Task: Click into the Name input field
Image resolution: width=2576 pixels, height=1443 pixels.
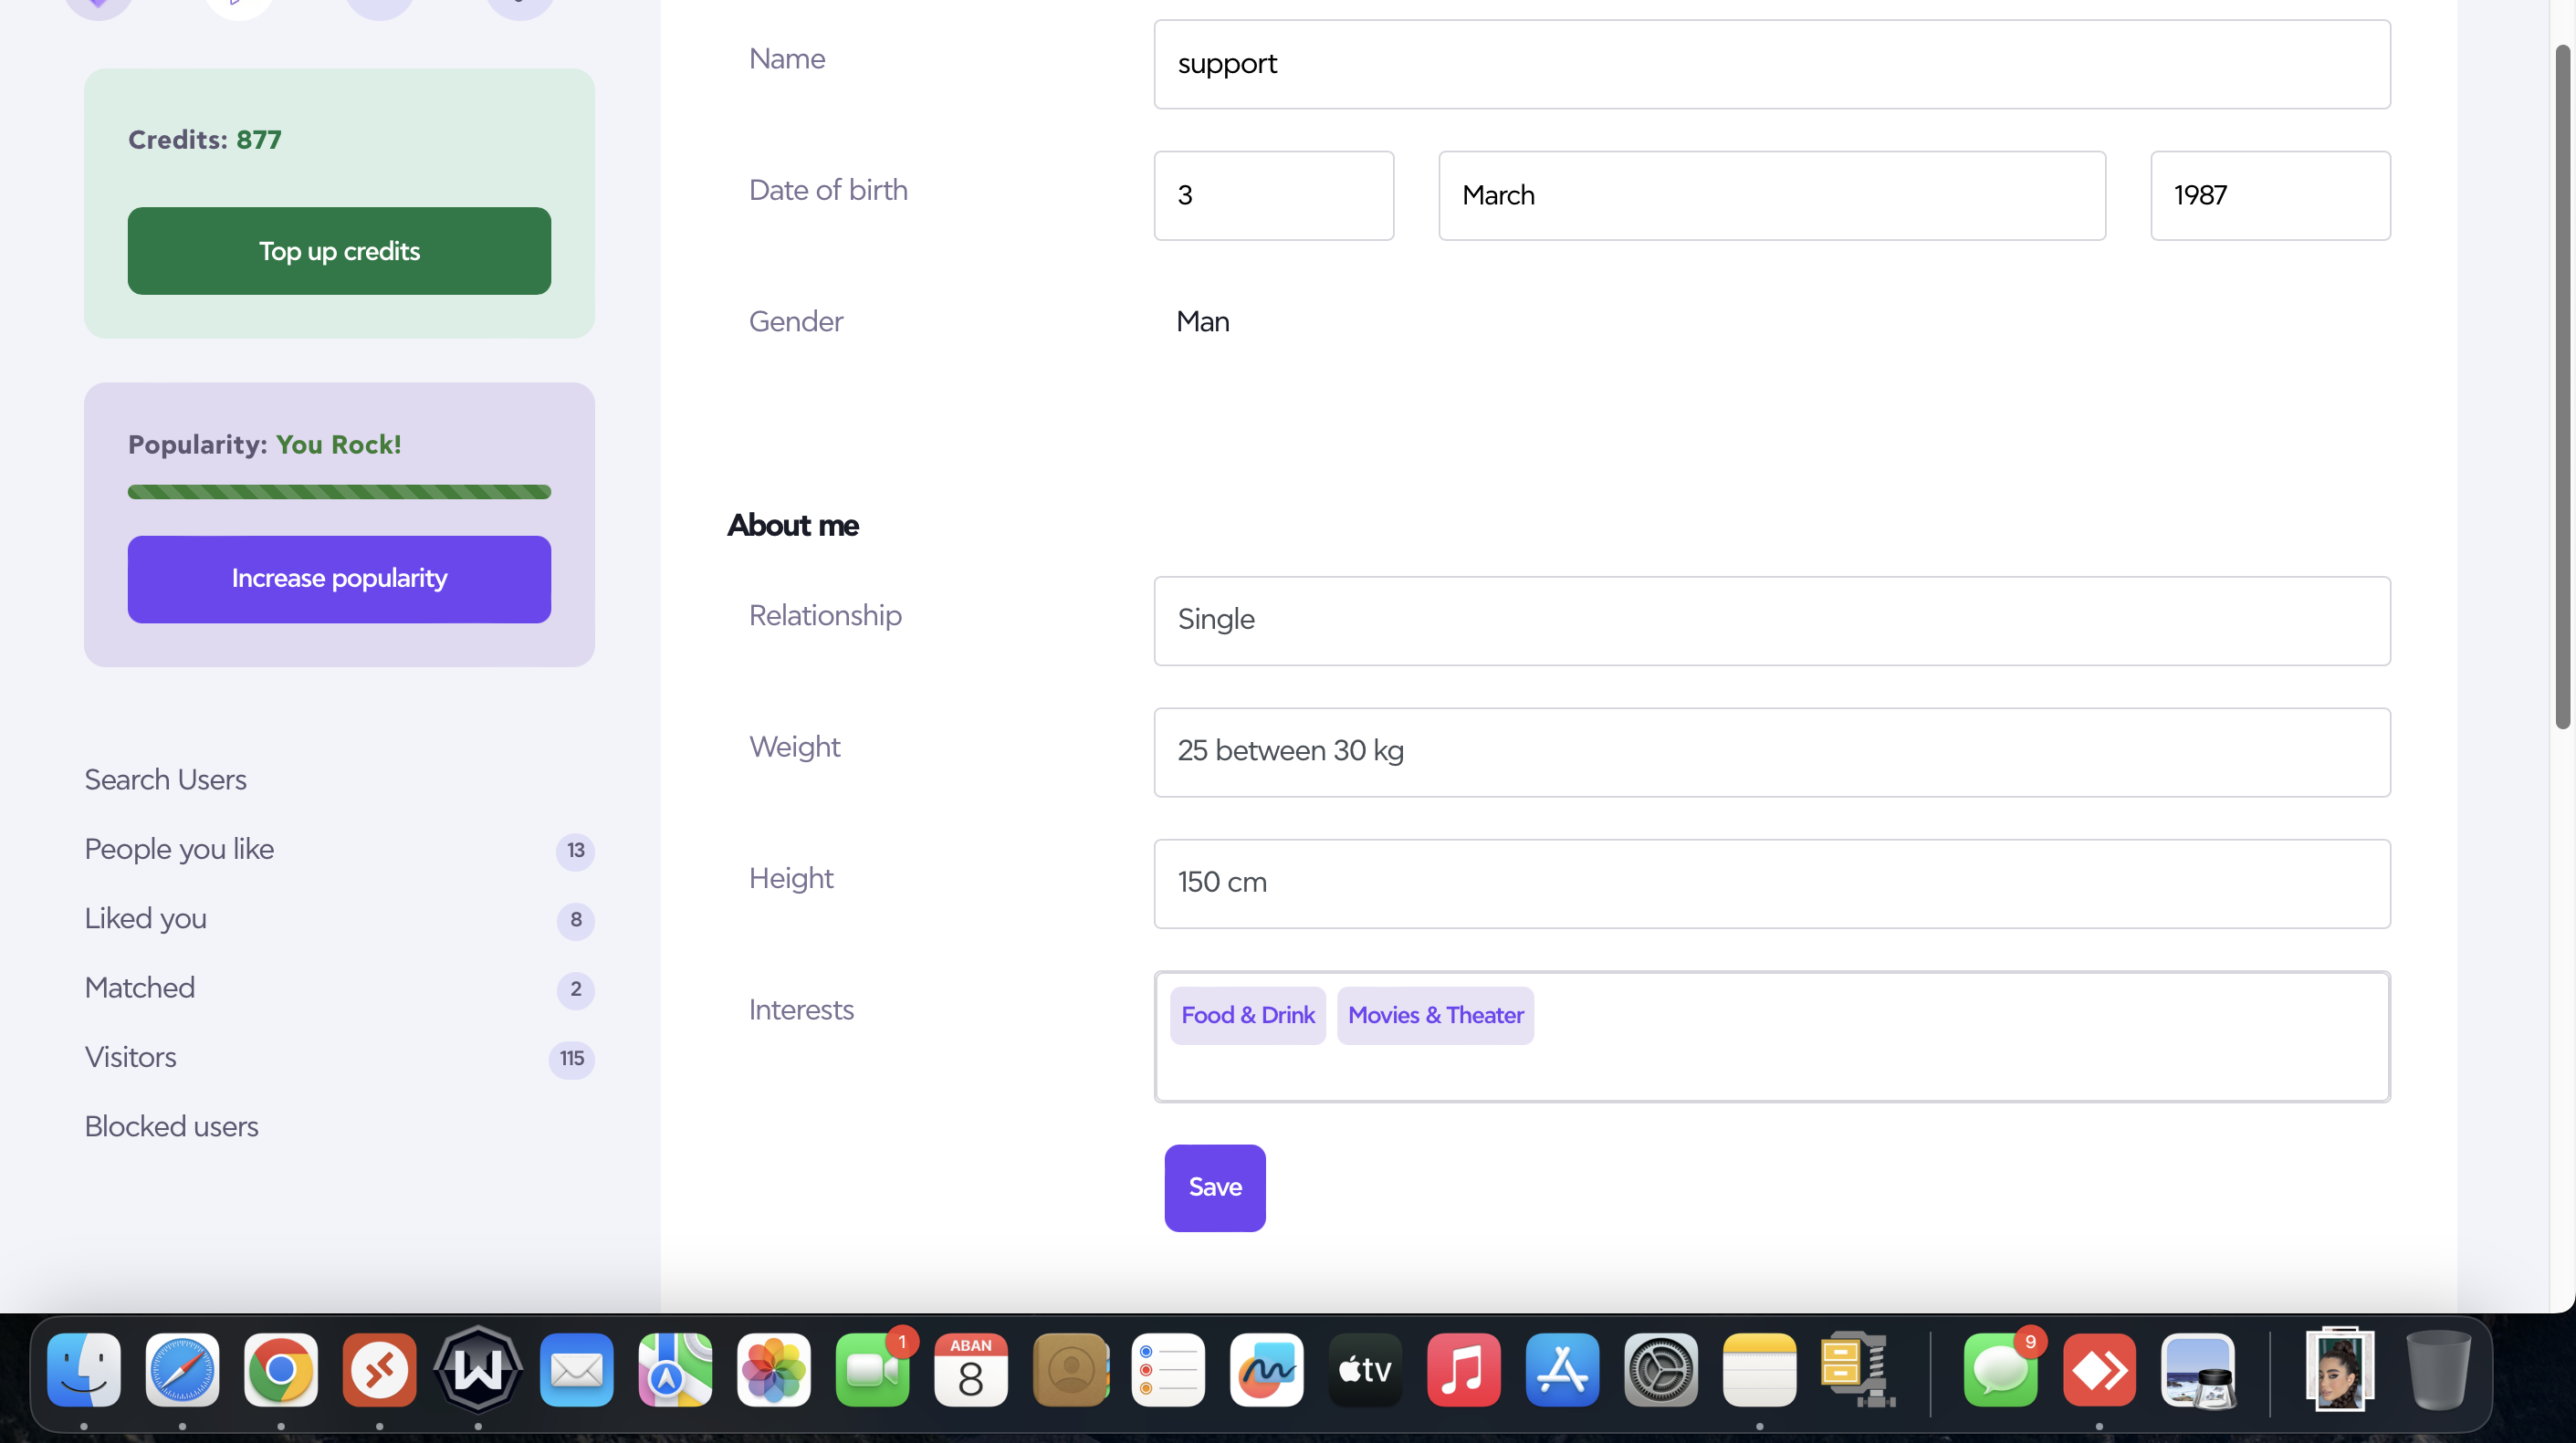Action: tap(1771, 64)
